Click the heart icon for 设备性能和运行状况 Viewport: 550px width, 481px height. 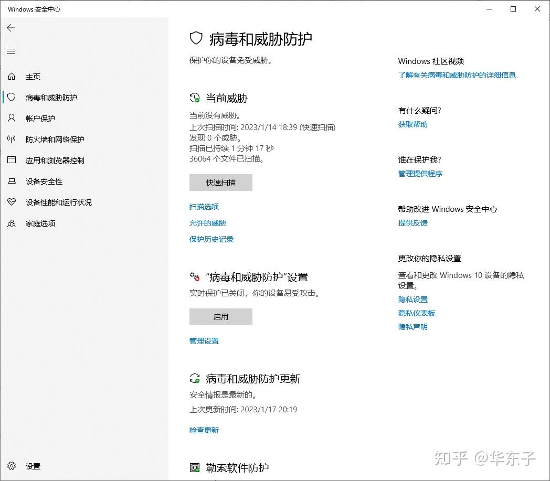tap(12, 202)
